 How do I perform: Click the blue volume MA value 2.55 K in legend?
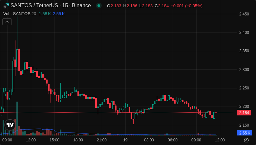click(59, 14)
